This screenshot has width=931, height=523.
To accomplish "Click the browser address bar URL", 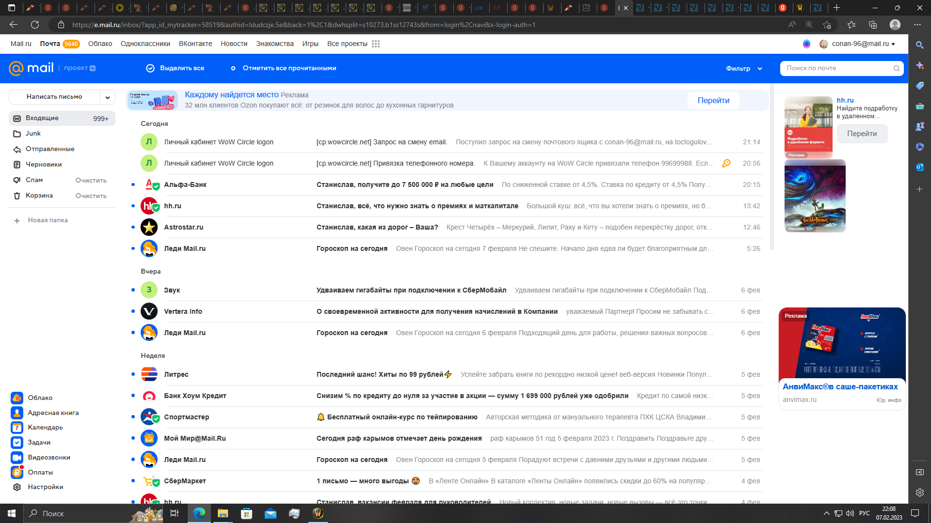I will (x=304, y=25).
